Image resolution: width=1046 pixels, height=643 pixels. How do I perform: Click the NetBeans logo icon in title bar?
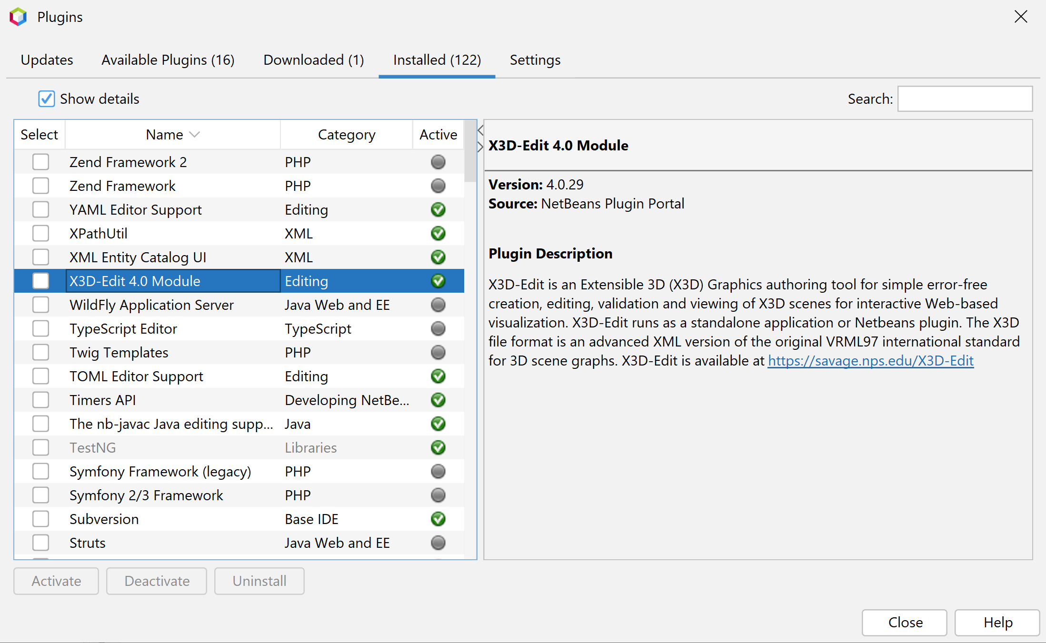[18, 17]
